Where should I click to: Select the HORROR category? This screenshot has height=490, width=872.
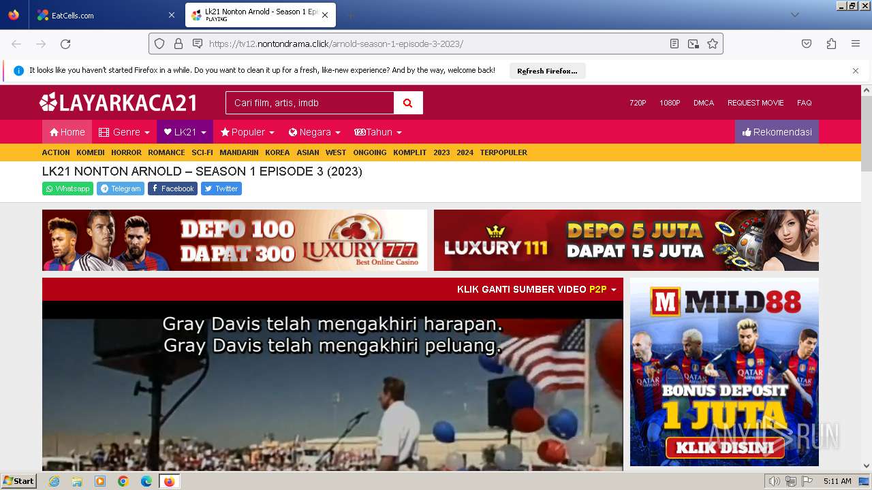[x=126, y=152]
